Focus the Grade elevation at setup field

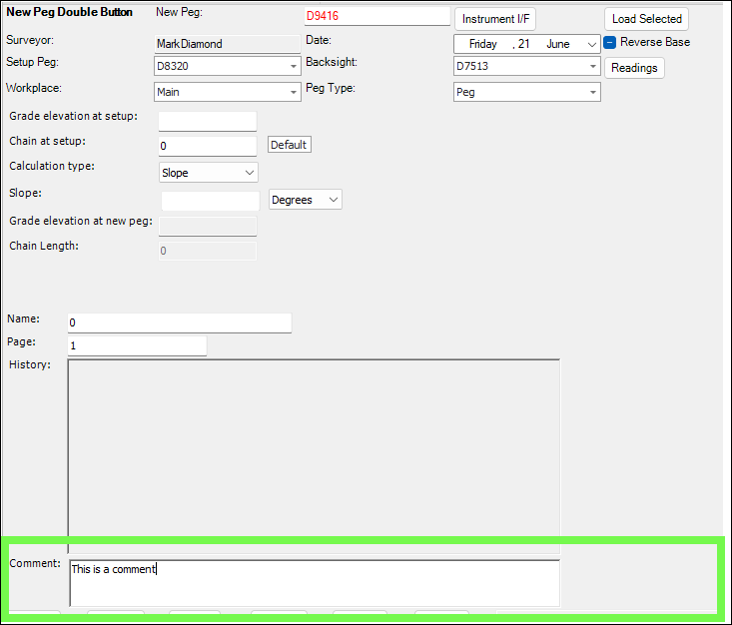[207, 122]
